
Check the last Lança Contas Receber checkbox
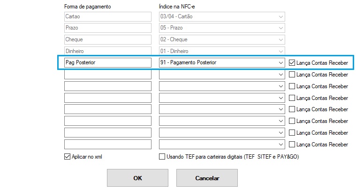[x=292, y=145]
